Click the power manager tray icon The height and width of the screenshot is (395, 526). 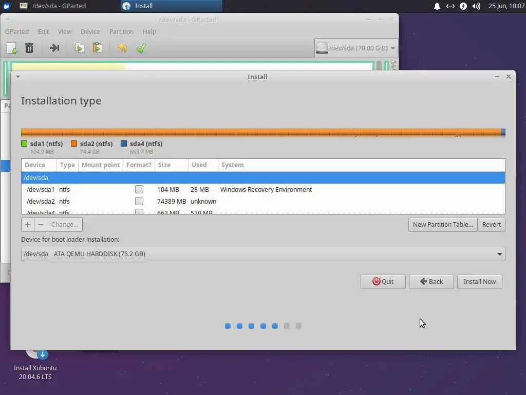click(x=463, y=6)
